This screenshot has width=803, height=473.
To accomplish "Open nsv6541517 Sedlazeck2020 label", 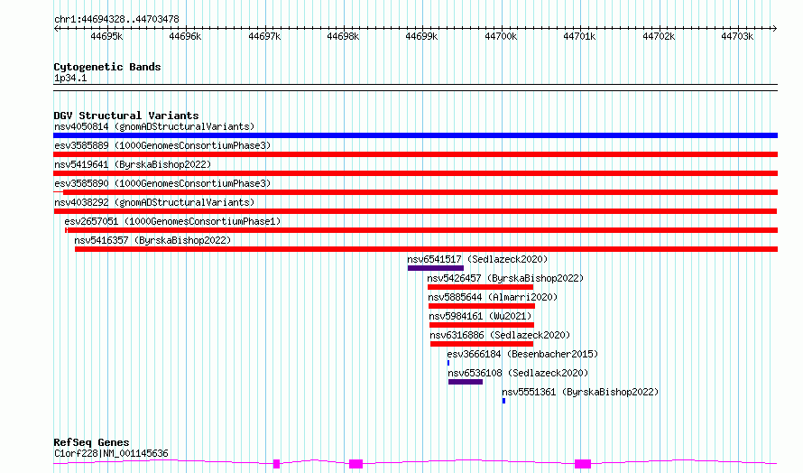I will click(477, 259).
